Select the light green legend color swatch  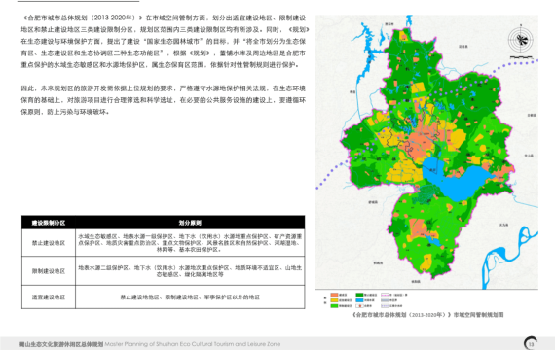(334, 306)
